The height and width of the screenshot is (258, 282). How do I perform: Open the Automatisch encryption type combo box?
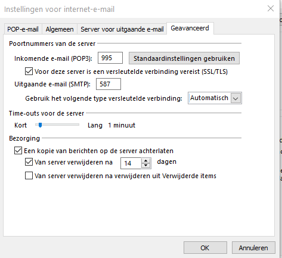tap(215, 98)
